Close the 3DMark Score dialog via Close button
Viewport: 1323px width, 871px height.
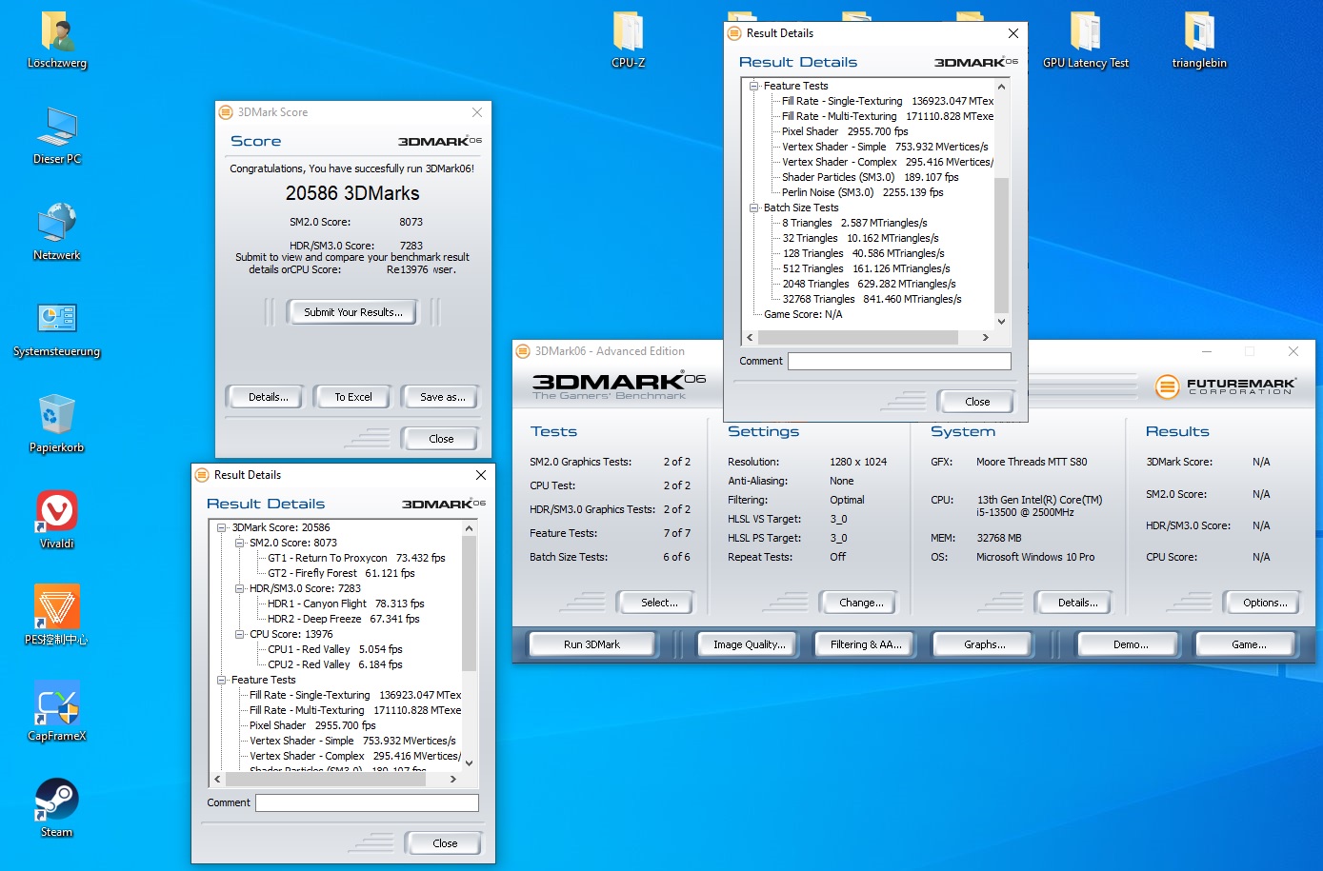tap(441, 439)
